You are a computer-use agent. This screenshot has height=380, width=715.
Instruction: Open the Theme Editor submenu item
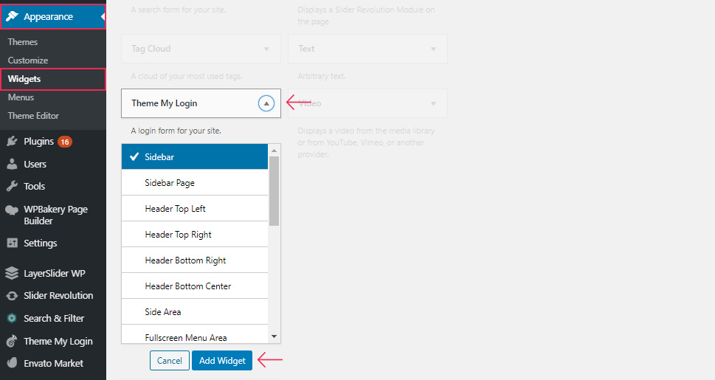point(33,116)
